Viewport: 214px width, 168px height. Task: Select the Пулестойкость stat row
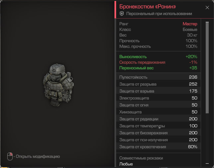[159, 77]
